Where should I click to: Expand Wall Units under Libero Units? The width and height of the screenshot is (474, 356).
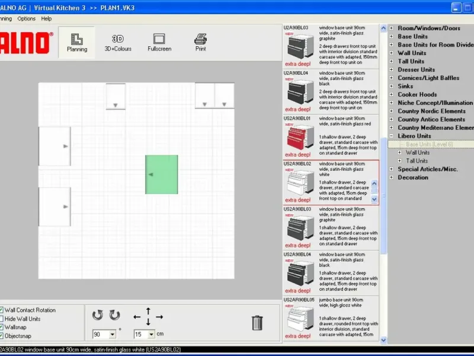tap(399, 152)
